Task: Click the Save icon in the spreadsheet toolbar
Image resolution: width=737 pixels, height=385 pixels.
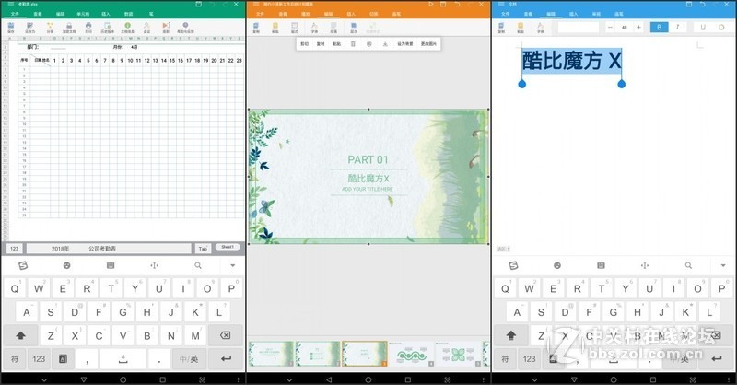Action: coord(11,28)
